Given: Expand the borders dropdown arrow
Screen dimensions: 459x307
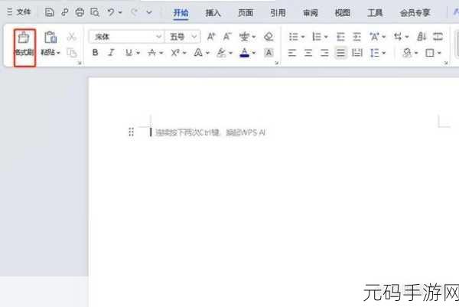Looking at the screenshot, I should [439, 53].
